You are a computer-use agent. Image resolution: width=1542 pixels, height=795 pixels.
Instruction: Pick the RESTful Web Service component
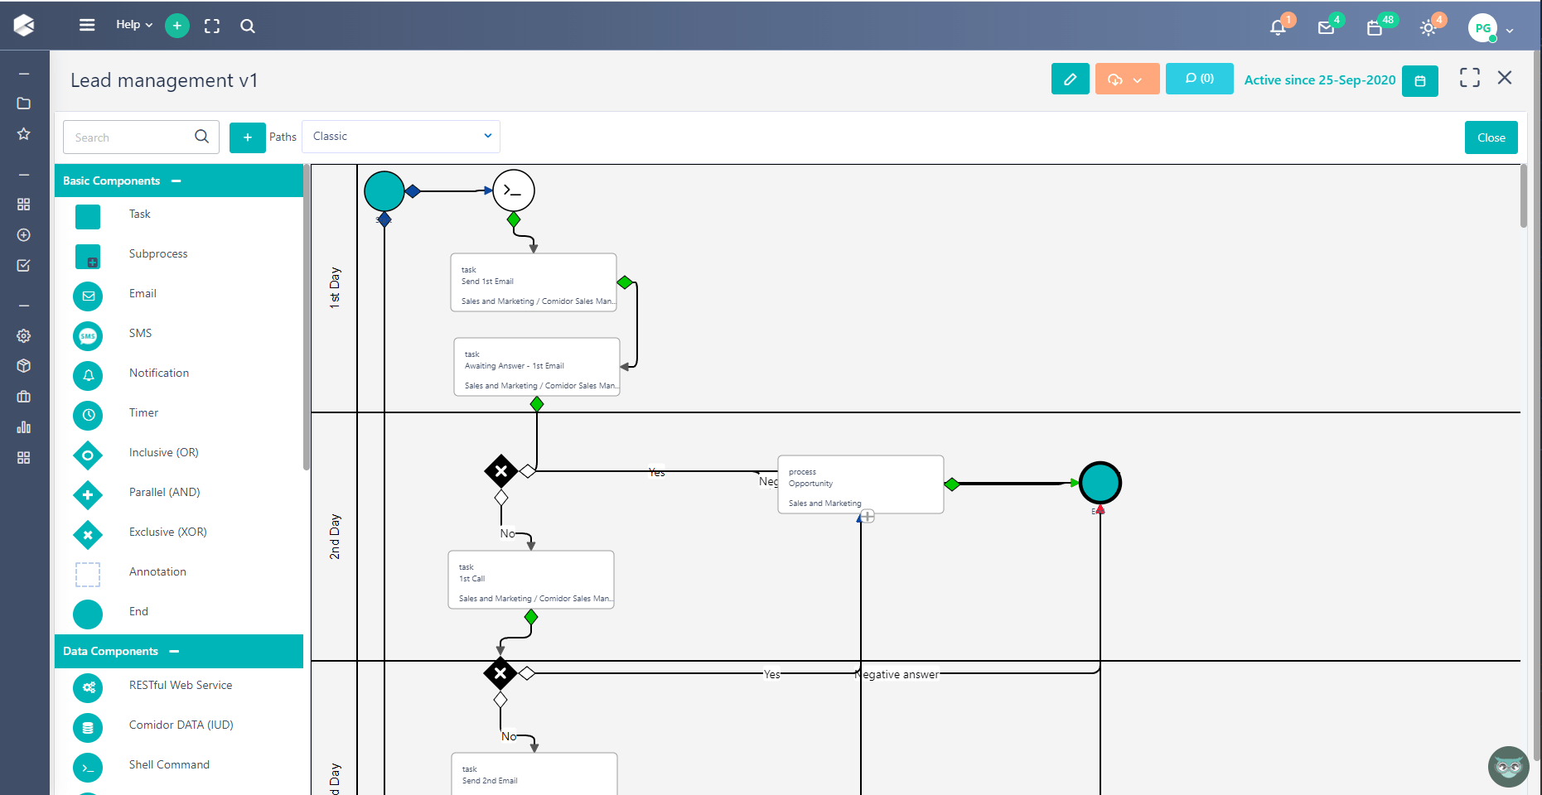88,687
